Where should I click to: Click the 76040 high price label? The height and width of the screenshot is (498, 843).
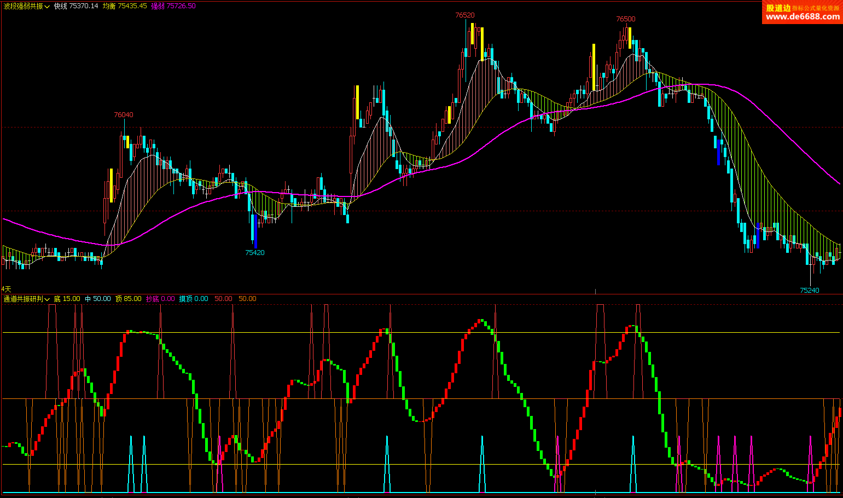[124, 115]
